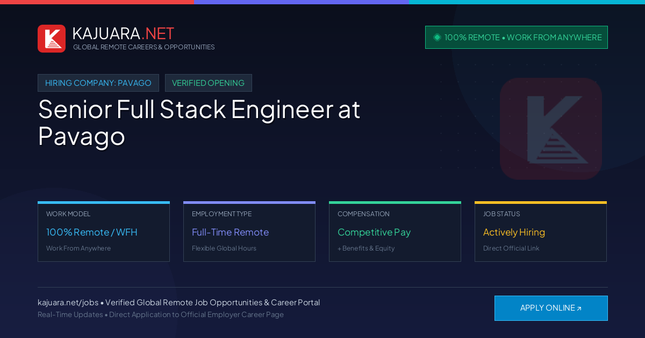
Task: Click the red Kajuara K logo icon
Action: 52,39
